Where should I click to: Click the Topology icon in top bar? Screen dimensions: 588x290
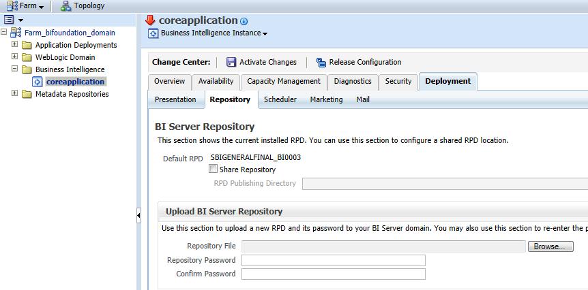coord(66,6)
